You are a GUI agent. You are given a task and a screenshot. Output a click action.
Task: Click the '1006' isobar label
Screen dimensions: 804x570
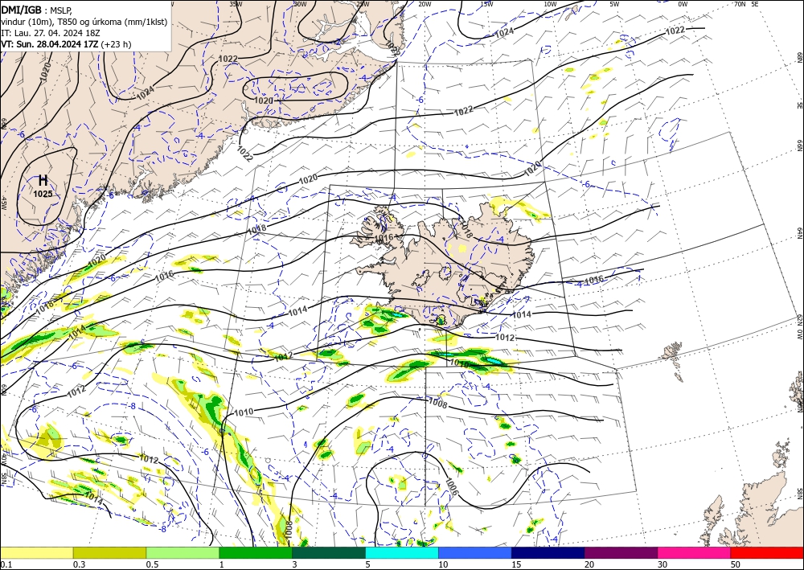(x=452, y=486)
